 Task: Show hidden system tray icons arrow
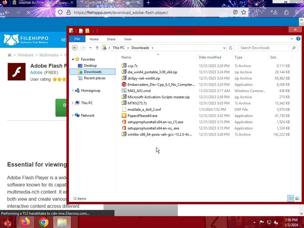point(254,222)
